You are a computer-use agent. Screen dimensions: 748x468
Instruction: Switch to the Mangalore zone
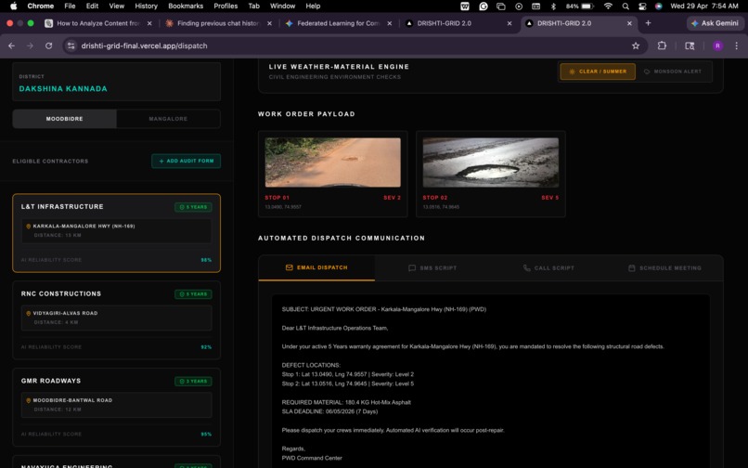(168, 119)
